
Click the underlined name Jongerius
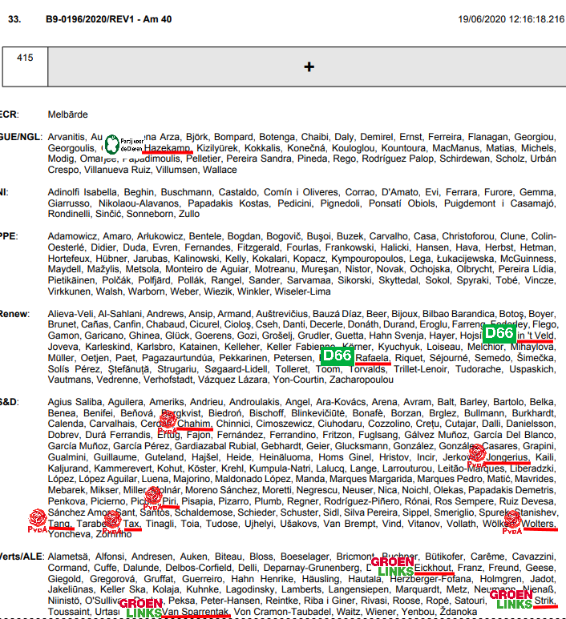coord(507,457)
